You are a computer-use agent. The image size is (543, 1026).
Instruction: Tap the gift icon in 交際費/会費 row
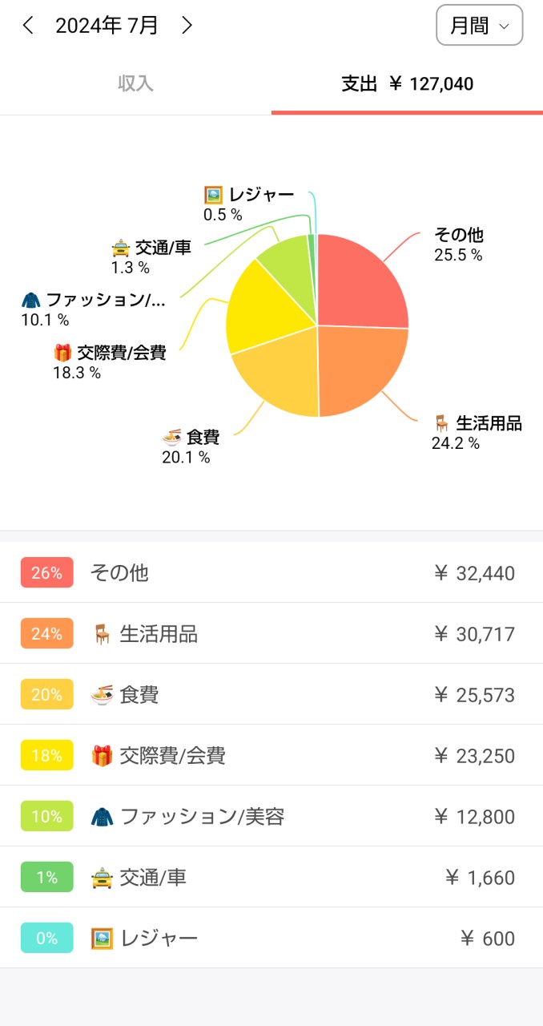pyautogui.click(x=102, y=756)
